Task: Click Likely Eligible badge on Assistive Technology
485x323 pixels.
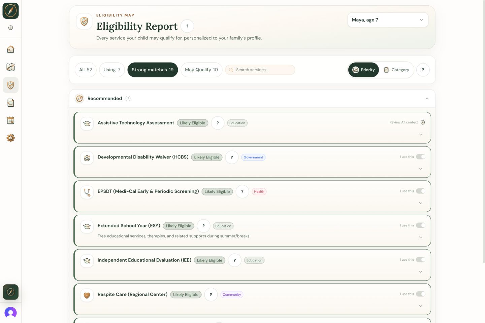Action: [193, 123]
